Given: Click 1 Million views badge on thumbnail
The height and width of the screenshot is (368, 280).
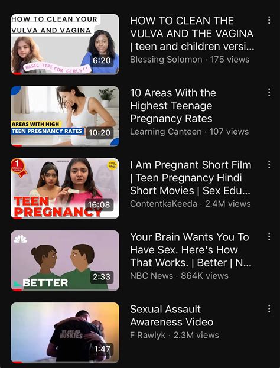Looking at the screenshot, I should coord(18,168).
